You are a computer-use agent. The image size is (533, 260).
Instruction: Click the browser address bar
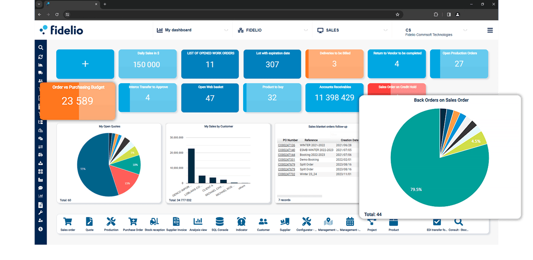233,15
